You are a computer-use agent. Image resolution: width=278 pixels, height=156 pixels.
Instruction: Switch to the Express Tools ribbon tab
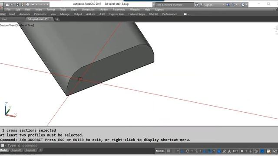(117, 14)
